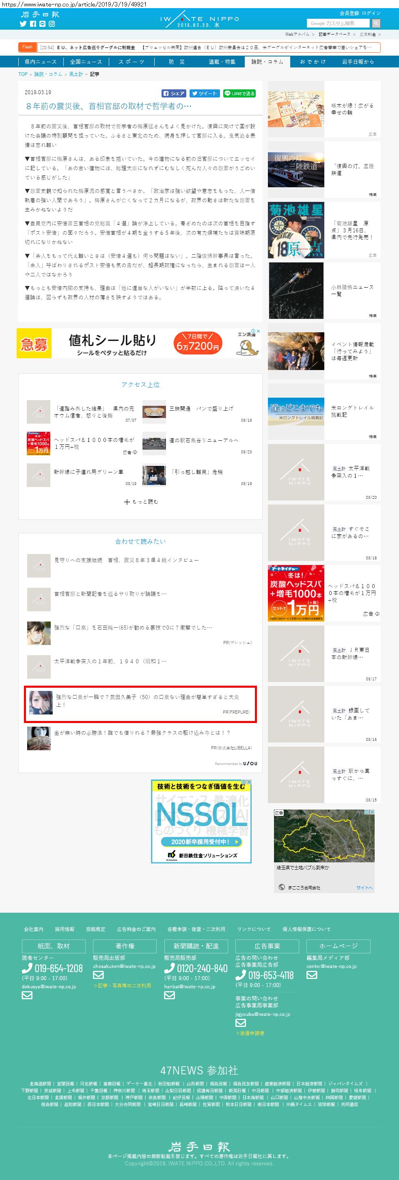This screenshot has height=1180, width=399.
Task: Open the 菊池雄星 原点 thumbnail
Action: click(296, 230)
